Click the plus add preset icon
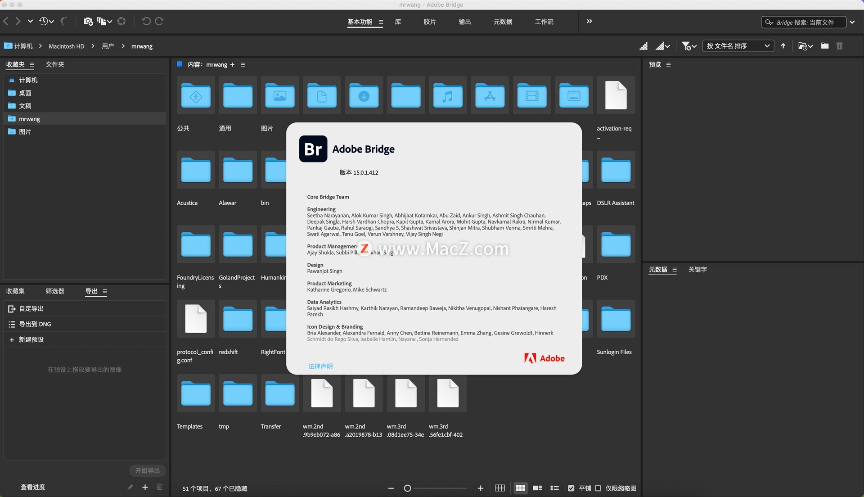The height and width of the screenshot is (497, 864). pos(145,487)
